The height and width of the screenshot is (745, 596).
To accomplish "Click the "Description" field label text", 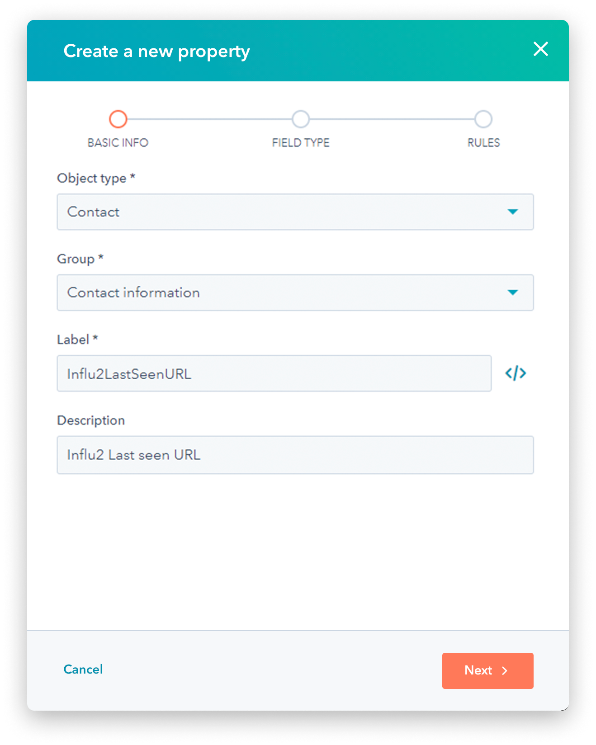I will click(x=91, y=420).
